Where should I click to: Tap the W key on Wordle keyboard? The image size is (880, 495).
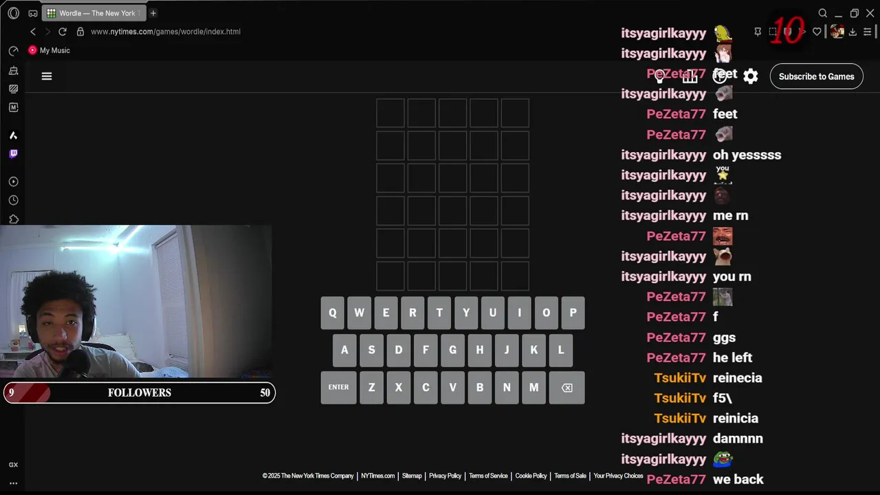pos(359,313)
